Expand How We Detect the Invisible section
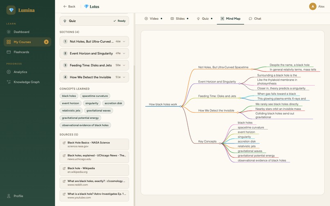 tap(94, 77)
